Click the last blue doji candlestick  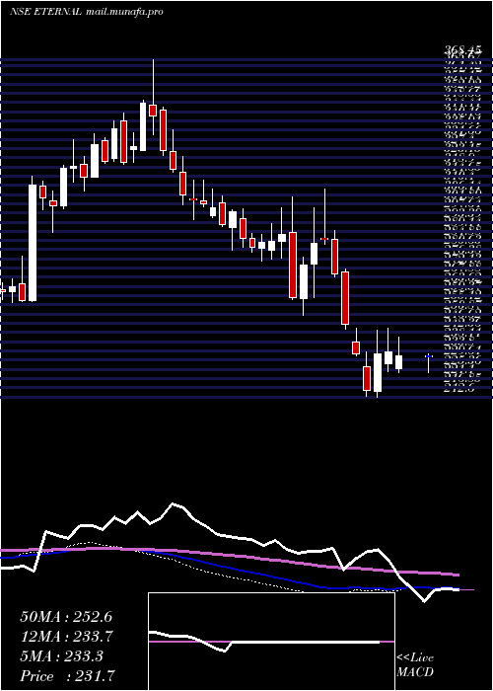pyautogui.click(x=428, y=362)
